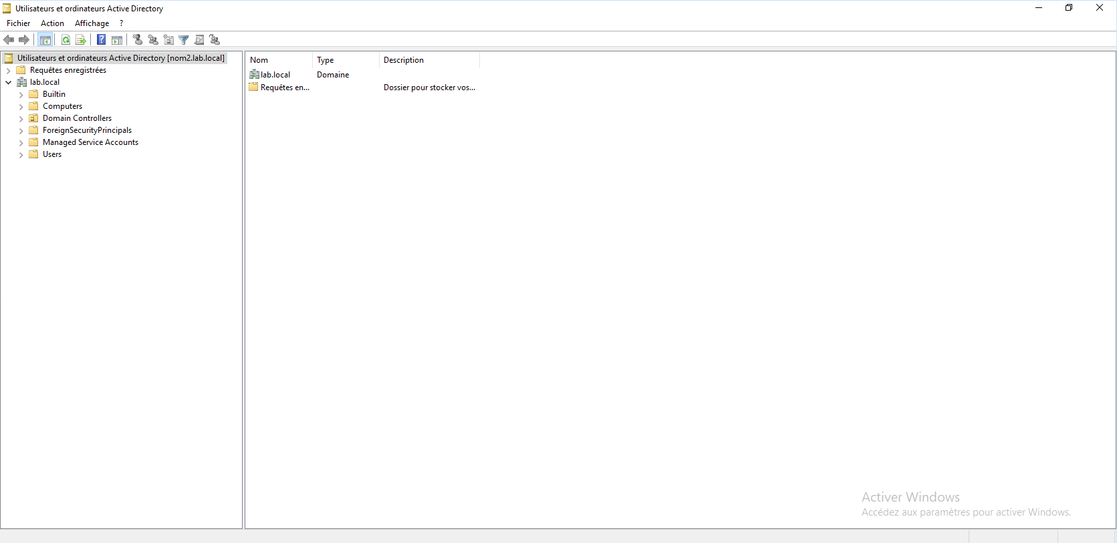Expand the Managed Service Accounts folder
The width and height of the screenshot is (1117, 543).
[21, 143]
